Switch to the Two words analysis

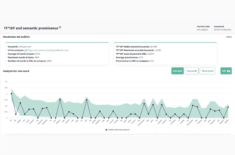pos(191,71)
